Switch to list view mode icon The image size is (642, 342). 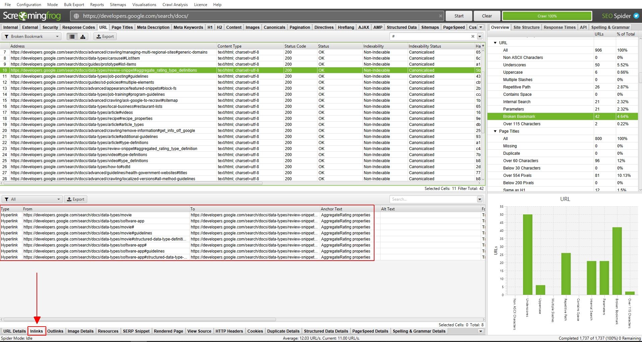[72, 37]
